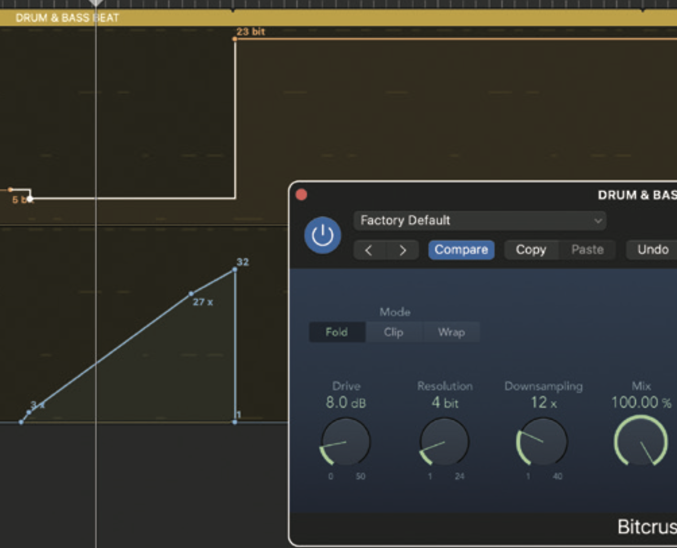Enable Fold mode
Screen dimensions: 677x548
tap(337, 332)
